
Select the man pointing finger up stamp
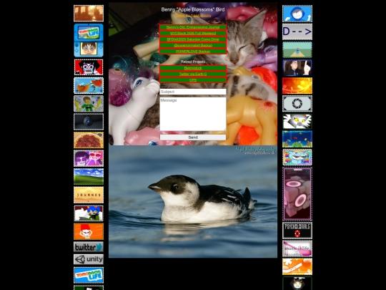click(x=297, y=67)
